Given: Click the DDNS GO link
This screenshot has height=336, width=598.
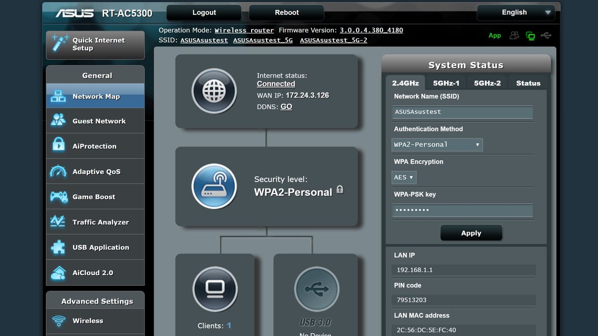Looking at the screenshot, I should pos(286,107).
